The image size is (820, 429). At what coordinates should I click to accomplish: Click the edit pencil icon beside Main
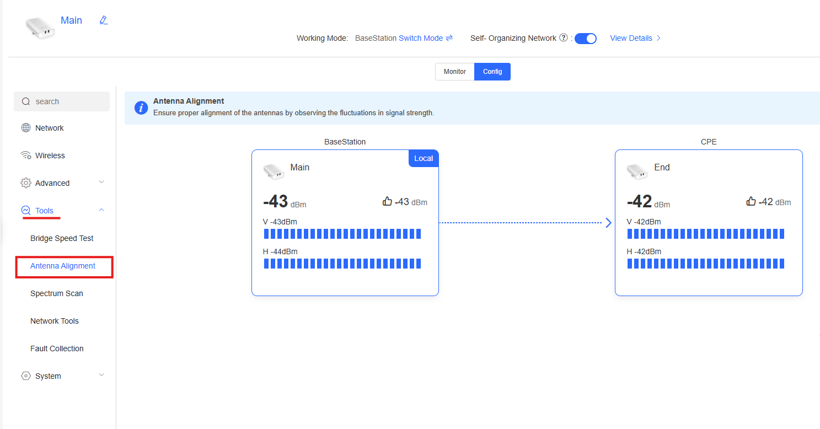pyautogui.click(x=104, y=20)
